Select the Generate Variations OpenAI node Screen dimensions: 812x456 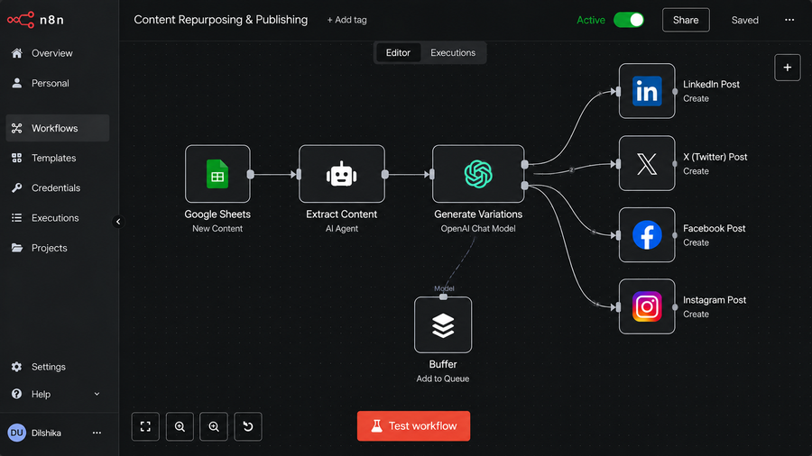click(x=478, y=174)
